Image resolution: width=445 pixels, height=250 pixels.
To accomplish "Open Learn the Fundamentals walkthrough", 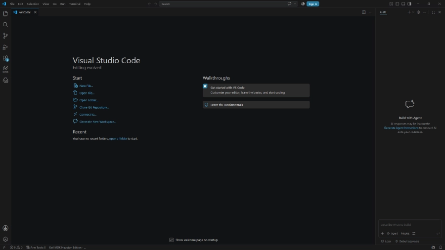I will click(256, 105).
